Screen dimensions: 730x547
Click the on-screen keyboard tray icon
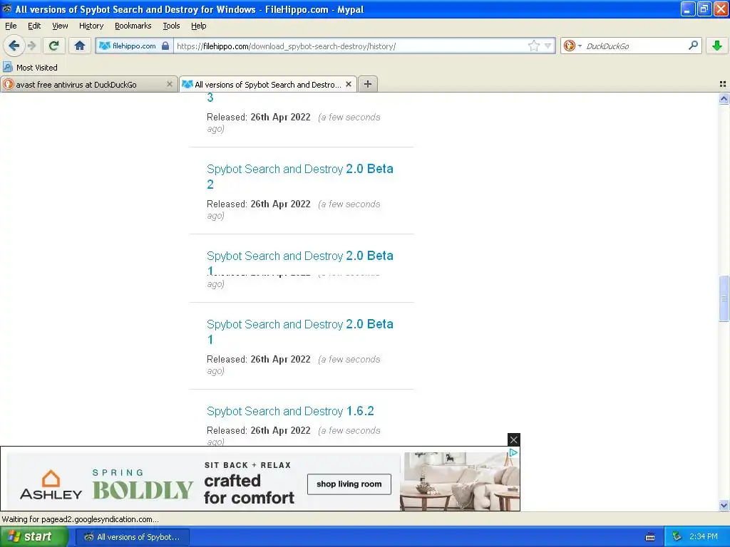click(x=650, y=537)
